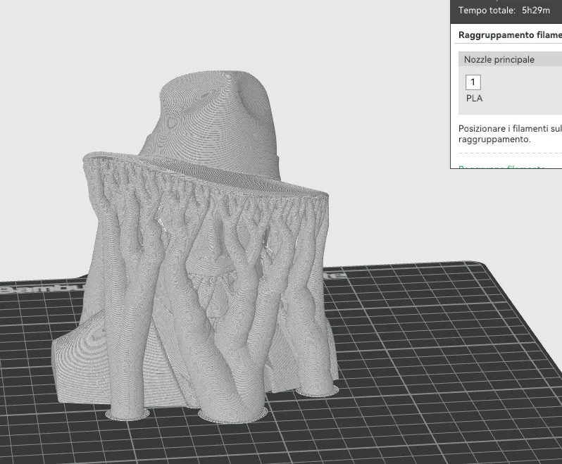This screenshot has width=562, height=464.
Task: Click the 5h29m total time value
Action: pos(536,10)
